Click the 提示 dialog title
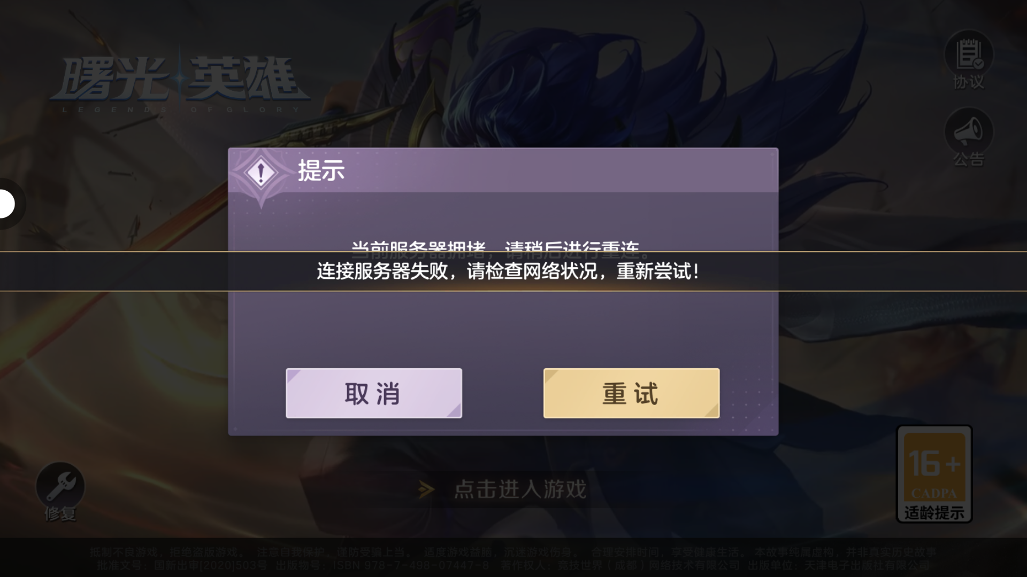The width and height of the screenshot is (1027, 577). tap(321, 171)
